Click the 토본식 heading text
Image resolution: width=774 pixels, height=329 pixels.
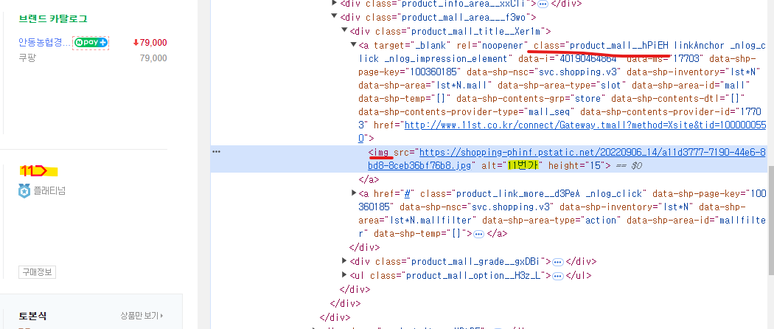click(32, 316)
